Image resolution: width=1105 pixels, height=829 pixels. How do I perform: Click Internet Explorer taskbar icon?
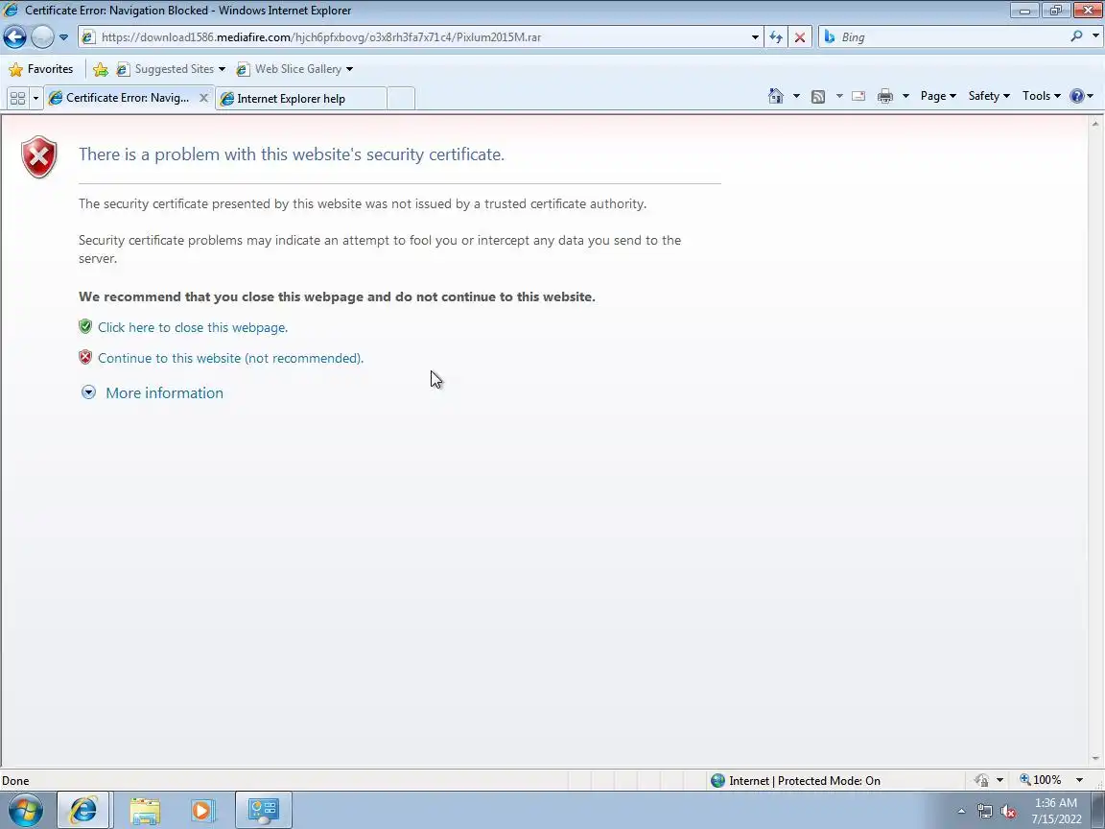(82, 811)
